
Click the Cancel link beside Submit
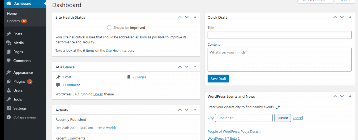point(298,118)
